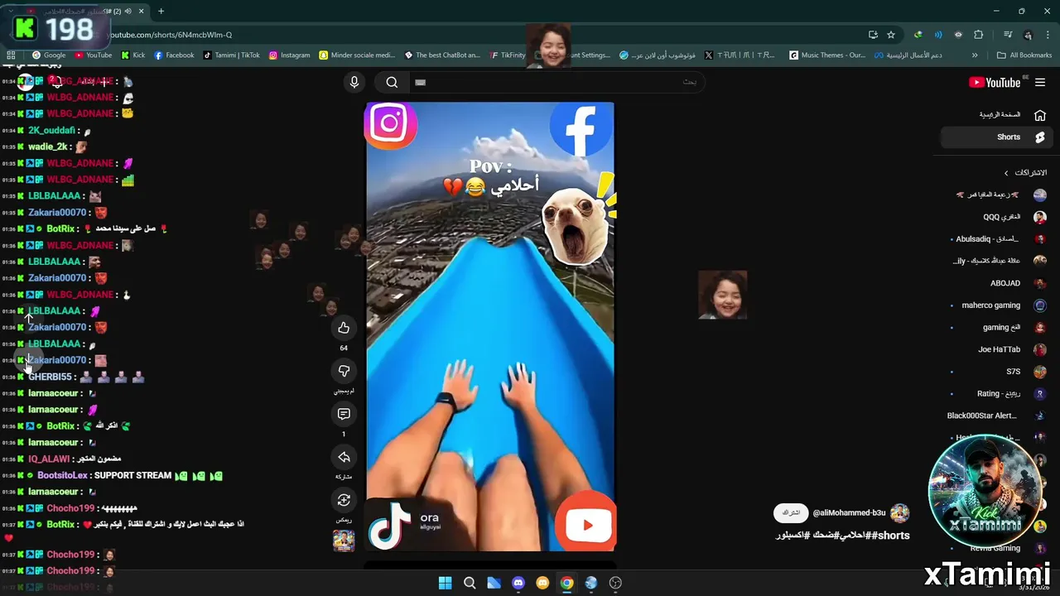Open the S7S channel subscription
Image resolution: width=1060 pixels, height=596 pixels.
pos(997,372)
